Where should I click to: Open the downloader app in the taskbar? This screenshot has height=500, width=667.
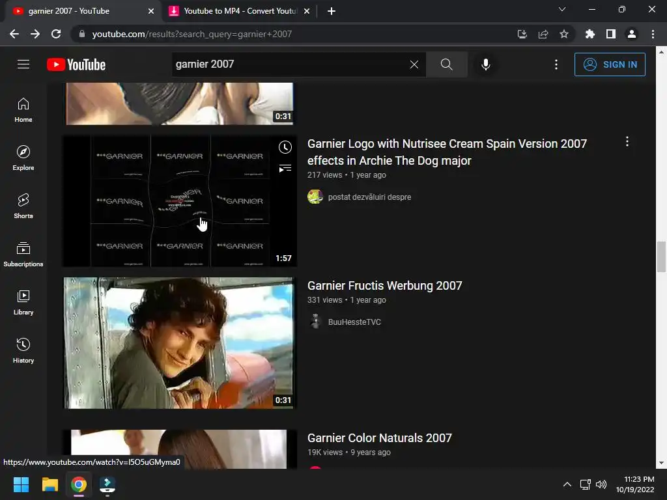tap(107, 484)
